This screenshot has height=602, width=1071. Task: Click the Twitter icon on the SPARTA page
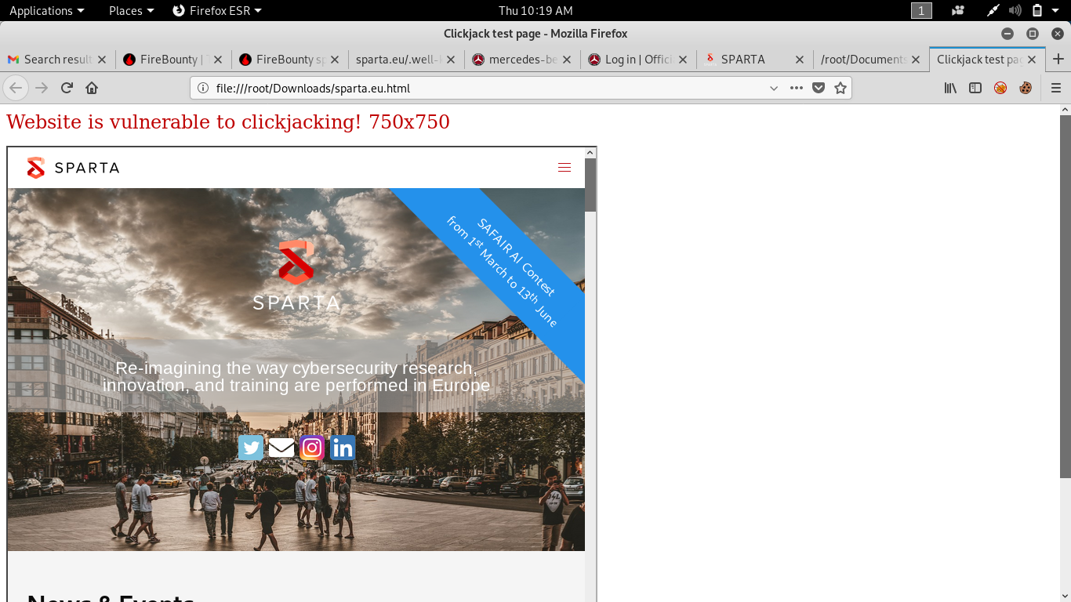(251, 448)
